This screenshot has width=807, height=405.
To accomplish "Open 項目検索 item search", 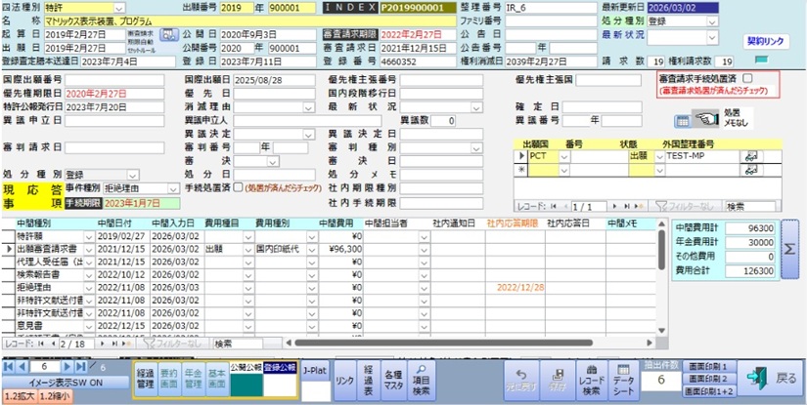I will click(x=422, y=381).
